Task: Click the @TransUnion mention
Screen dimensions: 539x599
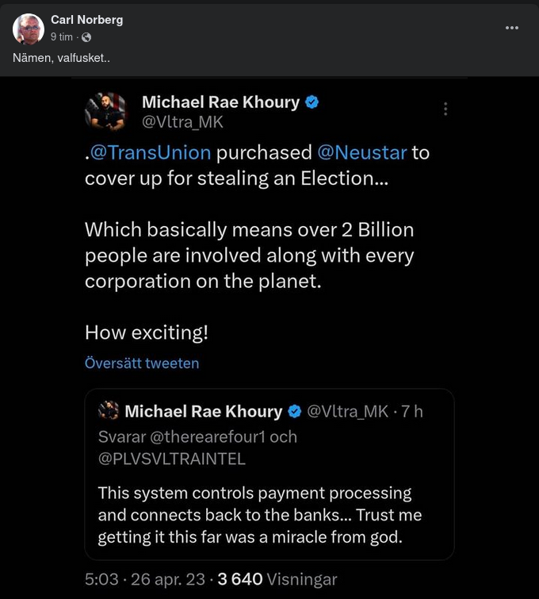Action: 151,152
